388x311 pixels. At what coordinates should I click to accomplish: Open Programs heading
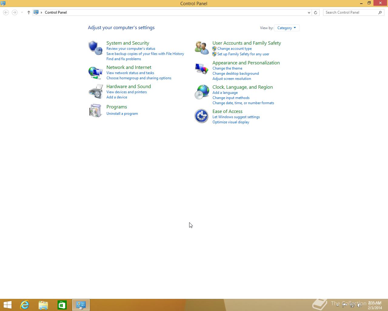point(117,107)
